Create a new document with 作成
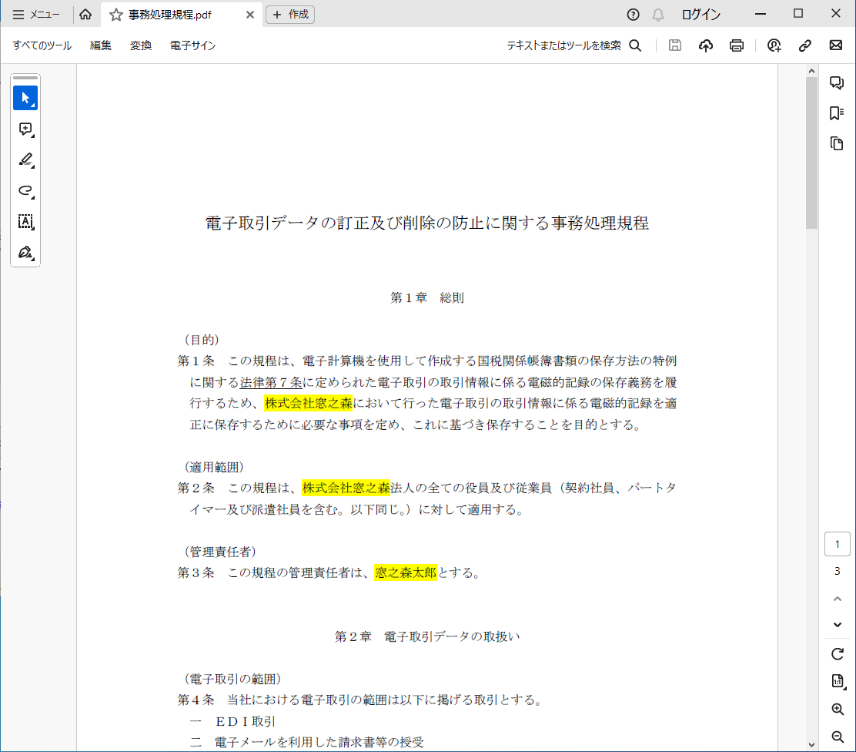The height and width of the screenshot is (752, 856). click(x=289, y=14)
